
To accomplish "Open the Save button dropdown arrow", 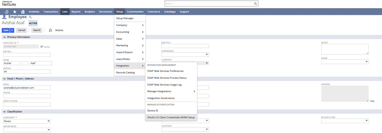I will (x=12, y=30).
